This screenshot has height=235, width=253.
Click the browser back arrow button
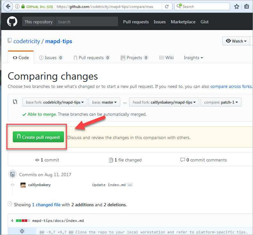click(x=8, y=7)
